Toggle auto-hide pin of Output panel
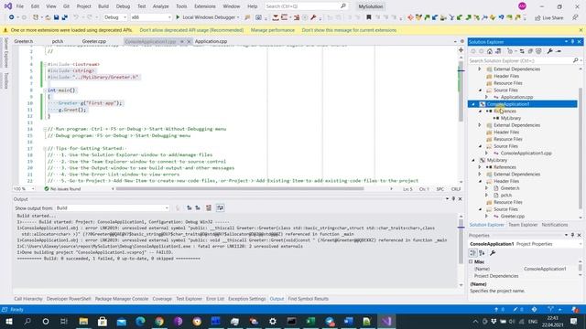The width and height of the screenshot is (586, 329). pyautogui.click(x=454, y=199)
